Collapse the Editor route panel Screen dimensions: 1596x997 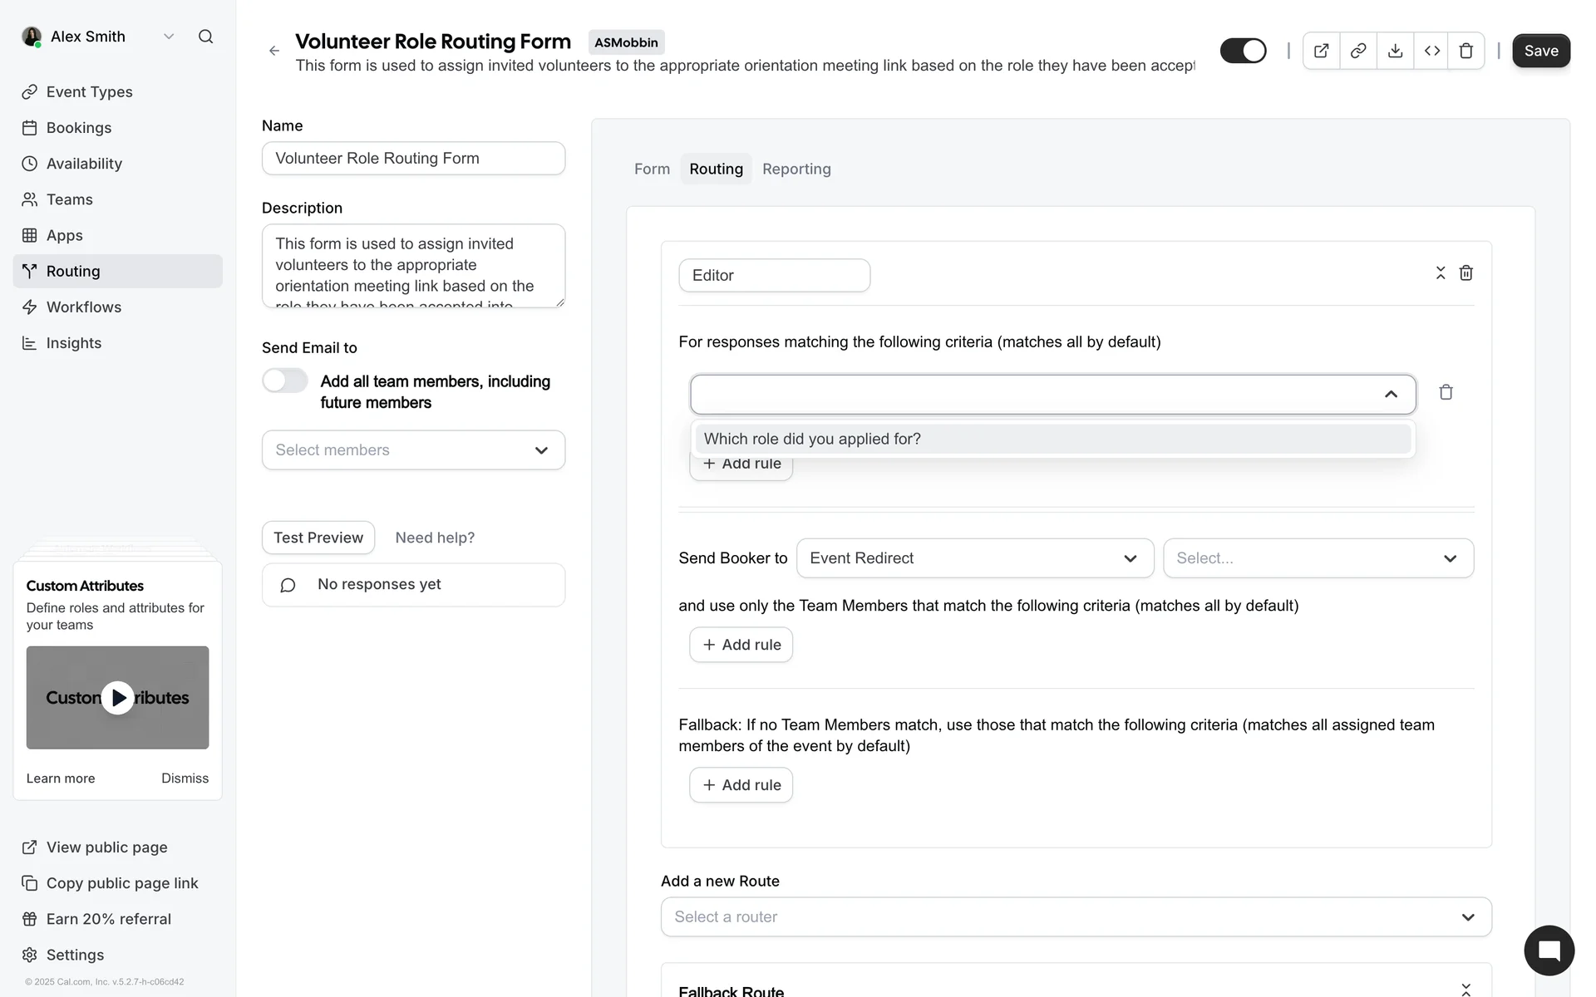tap(1441, 273)
